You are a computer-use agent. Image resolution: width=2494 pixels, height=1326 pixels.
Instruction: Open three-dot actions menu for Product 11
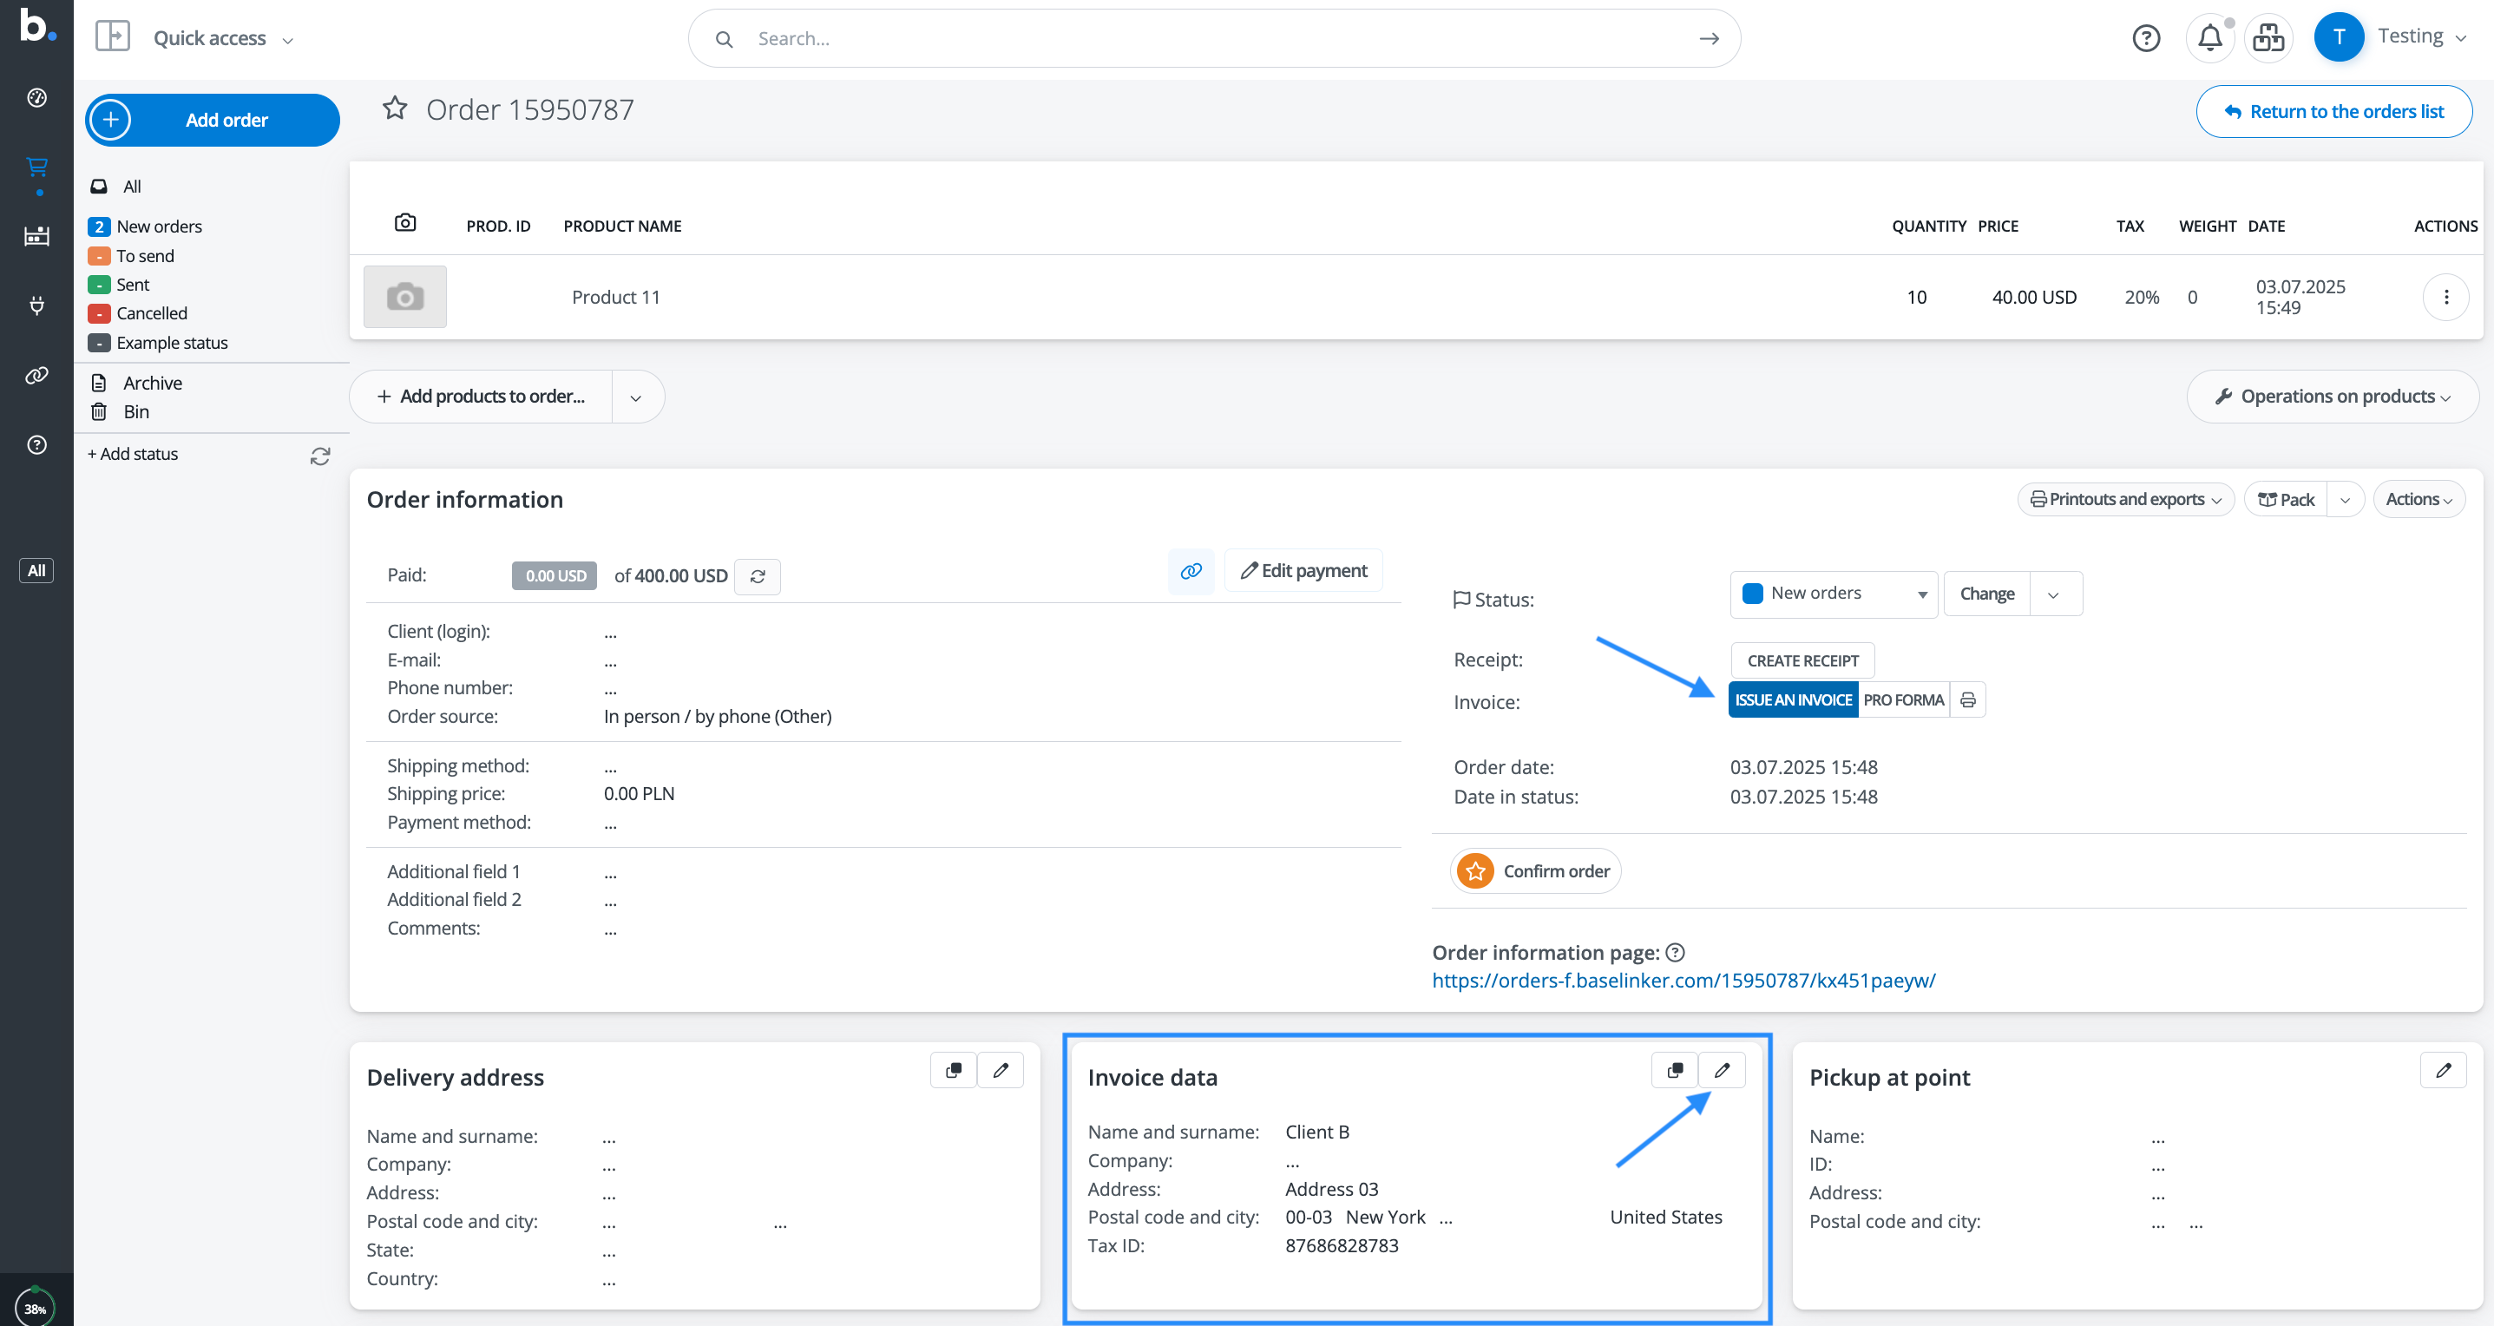pos(2445,297)
